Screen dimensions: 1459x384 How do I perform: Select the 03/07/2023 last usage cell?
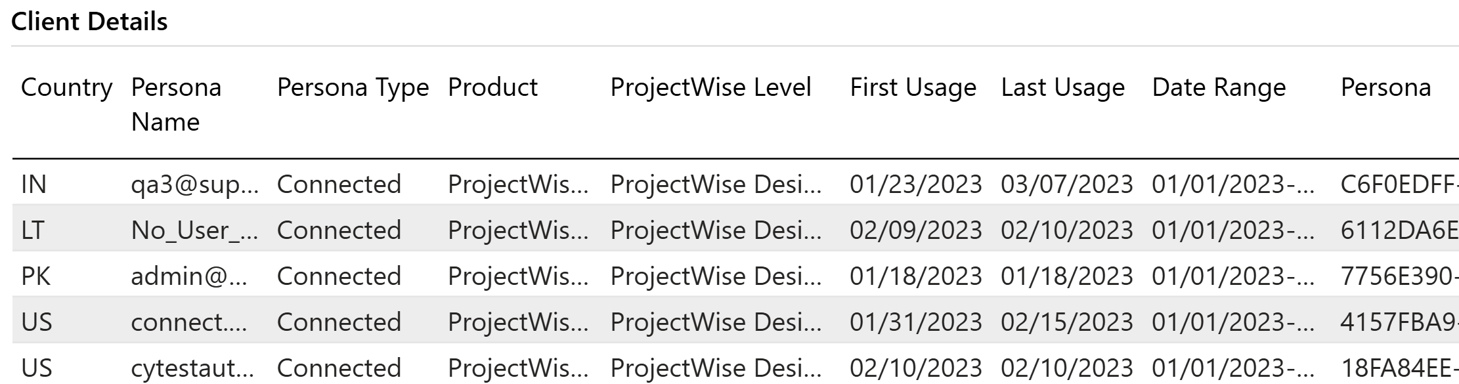point(1067,184)
